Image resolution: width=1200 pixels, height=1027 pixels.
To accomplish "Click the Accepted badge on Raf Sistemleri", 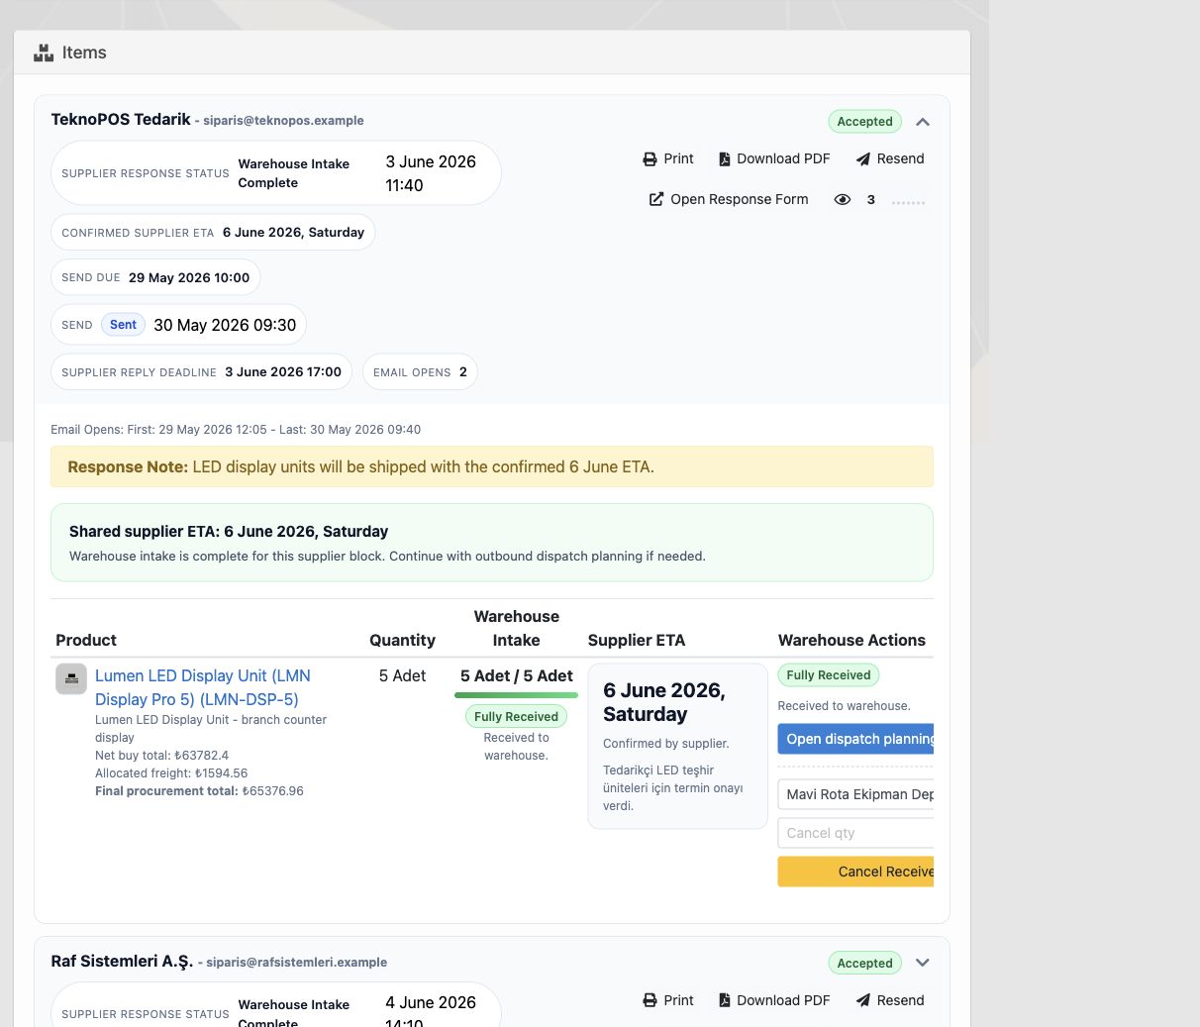I will 865,963.
